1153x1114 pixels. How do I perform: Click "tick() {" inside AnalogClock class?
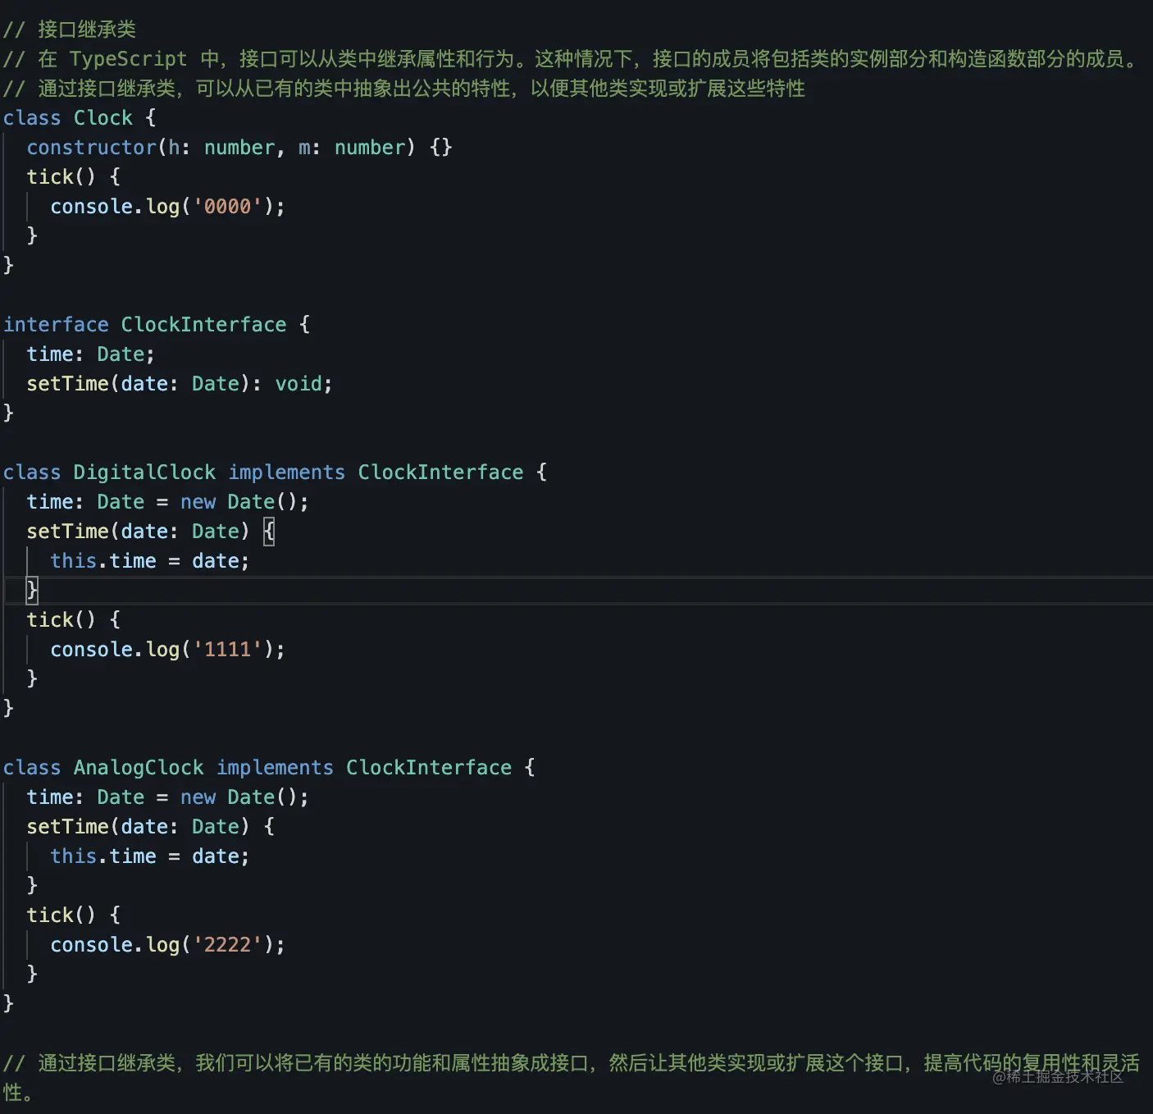tap(74, 915)
